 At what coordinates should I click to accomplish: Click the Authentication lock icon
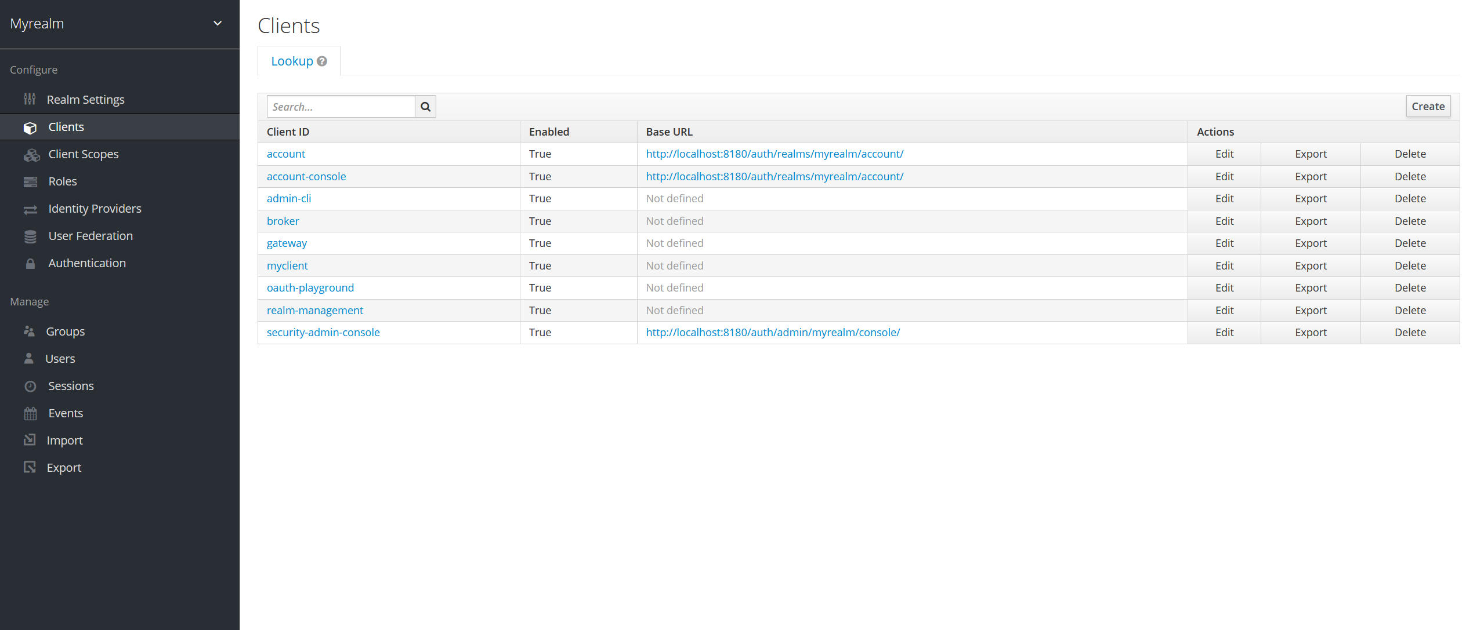pyautogui.click(x=30, y=264)
